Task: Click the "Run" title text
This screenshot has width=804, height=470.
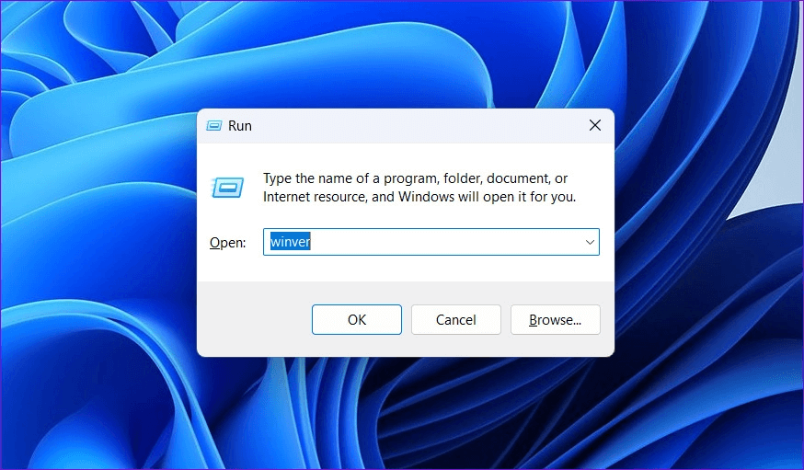Action: 240,126
